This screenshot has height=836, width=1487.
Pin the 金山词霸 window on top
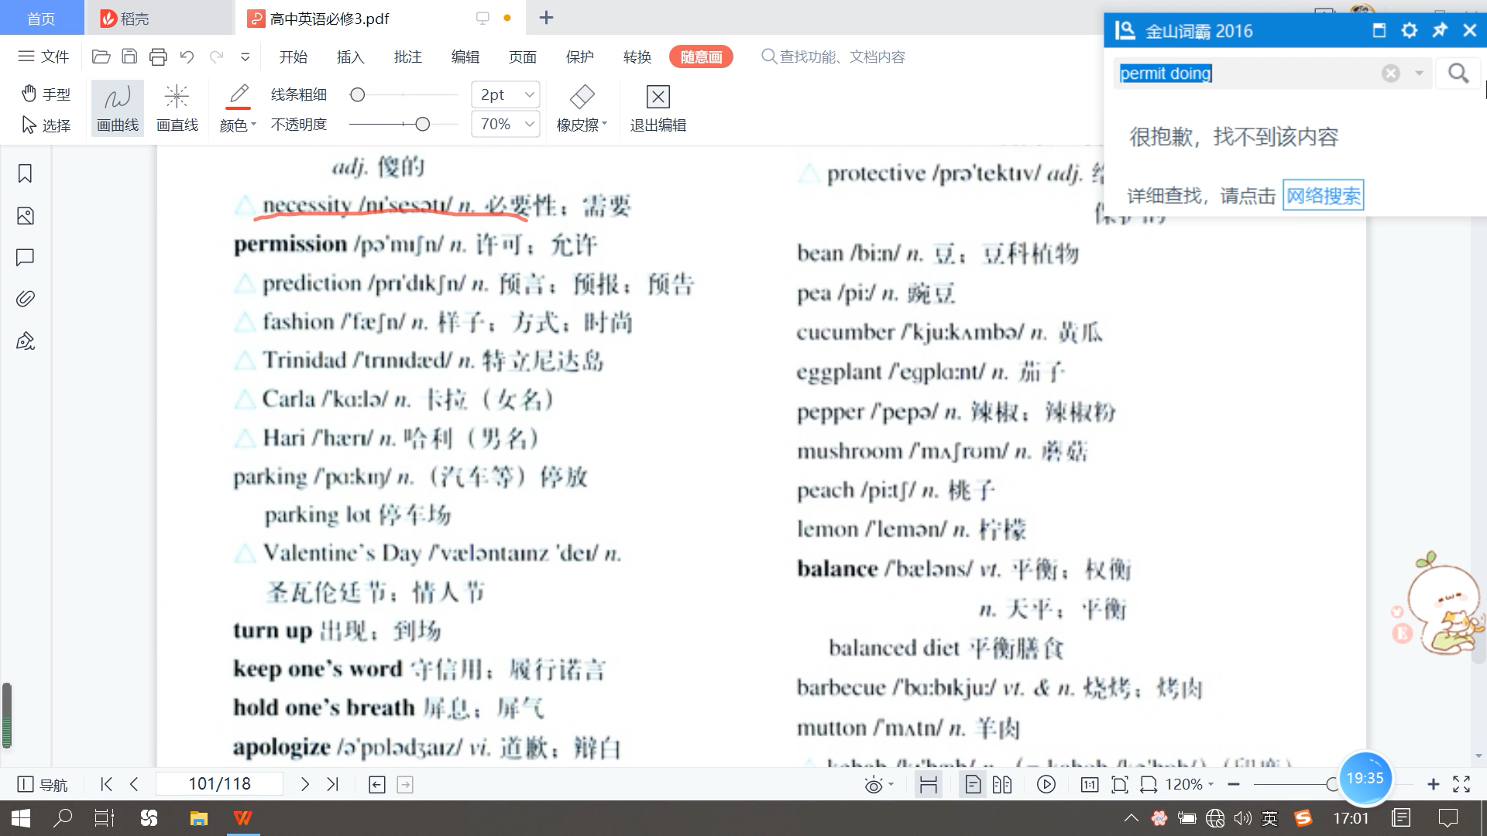1439,30
